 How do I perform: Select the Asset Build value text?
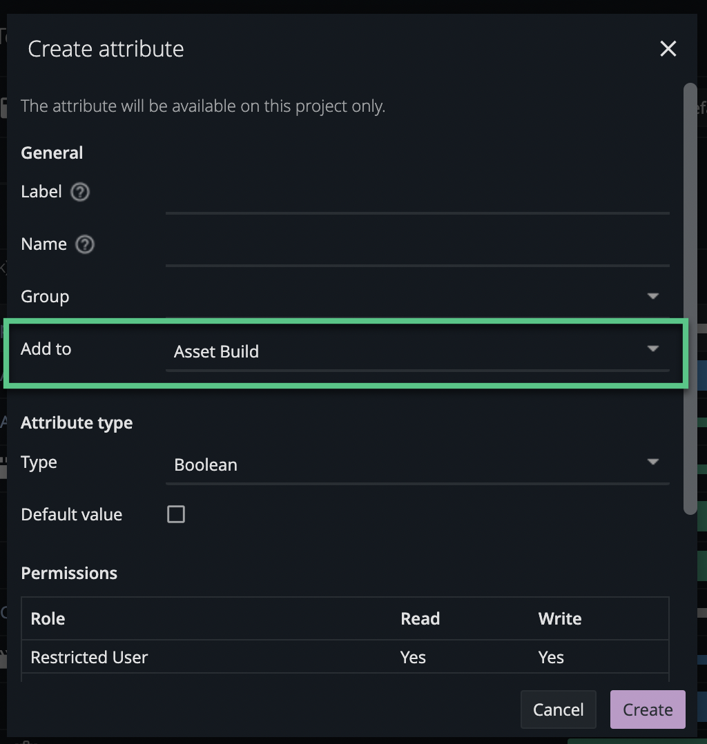[x=216, y=351]
